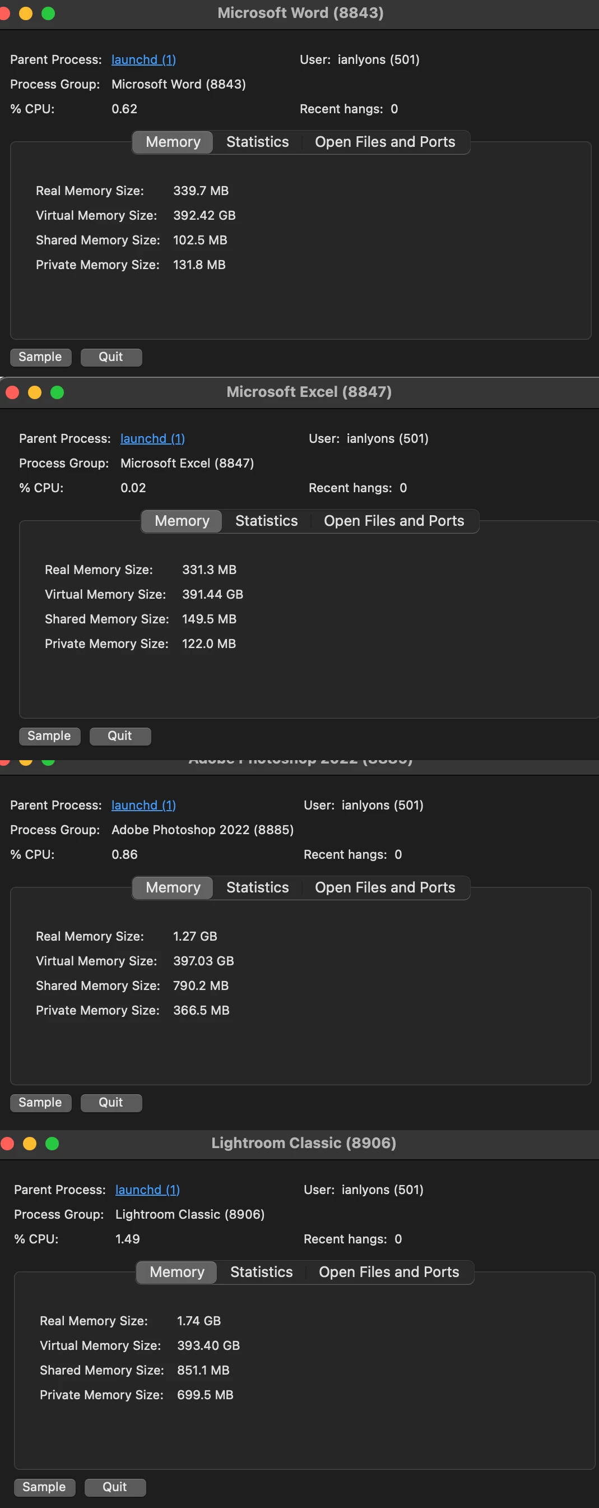Quit the Microsoft Excel process
The width and height of the screenshot is (599, 1508).
pos(119,736)
